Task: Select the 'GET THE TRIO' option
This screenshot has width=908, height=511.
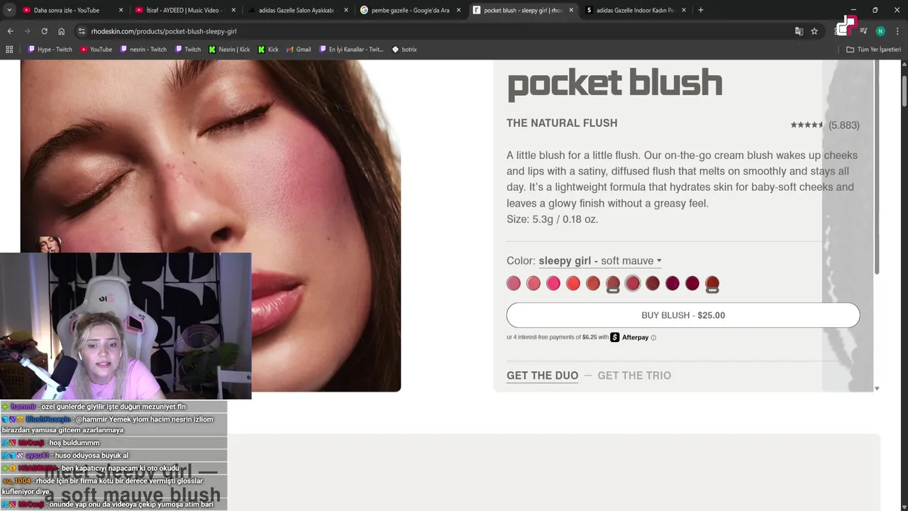Action: (x=634, y=375)
